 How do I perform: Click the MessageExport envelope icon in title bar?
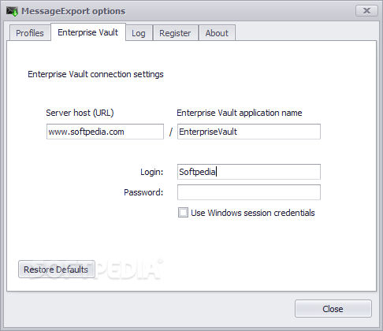pos(12,11)
